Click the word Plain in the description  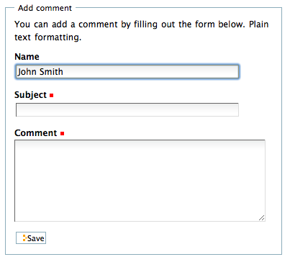tap(258, 24)
